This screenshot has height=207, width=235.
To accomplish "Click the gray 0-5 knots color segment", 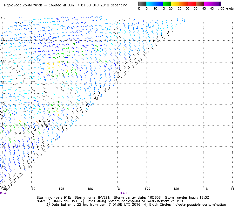I will point(142,4).
